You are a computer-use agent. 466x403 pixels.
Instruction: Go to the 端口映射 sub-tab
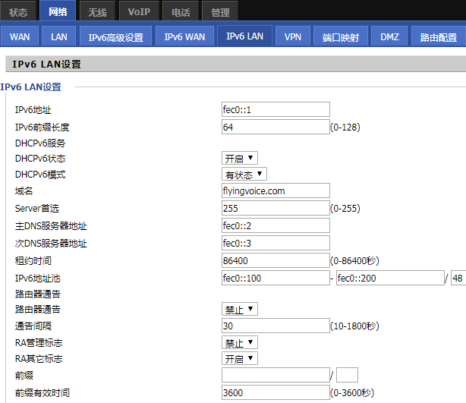341,36
